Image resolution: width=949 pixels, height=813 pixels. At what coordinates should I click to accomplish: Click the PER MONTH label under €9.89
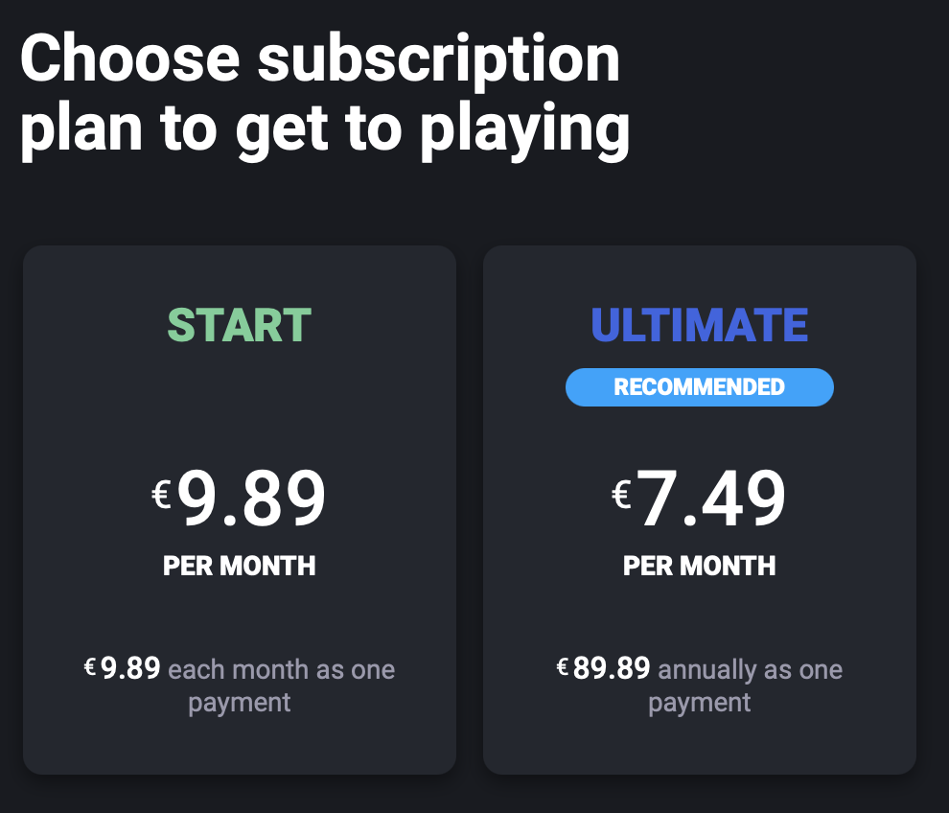pos(239,566)
